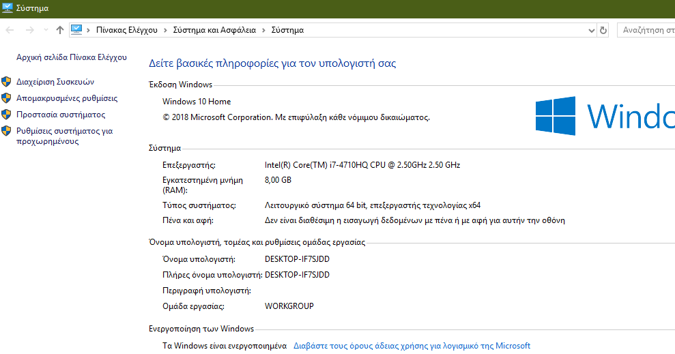Screen dimensions: 675x354
Task: Click the Forward navigation arrow
Action: point(30,30)
